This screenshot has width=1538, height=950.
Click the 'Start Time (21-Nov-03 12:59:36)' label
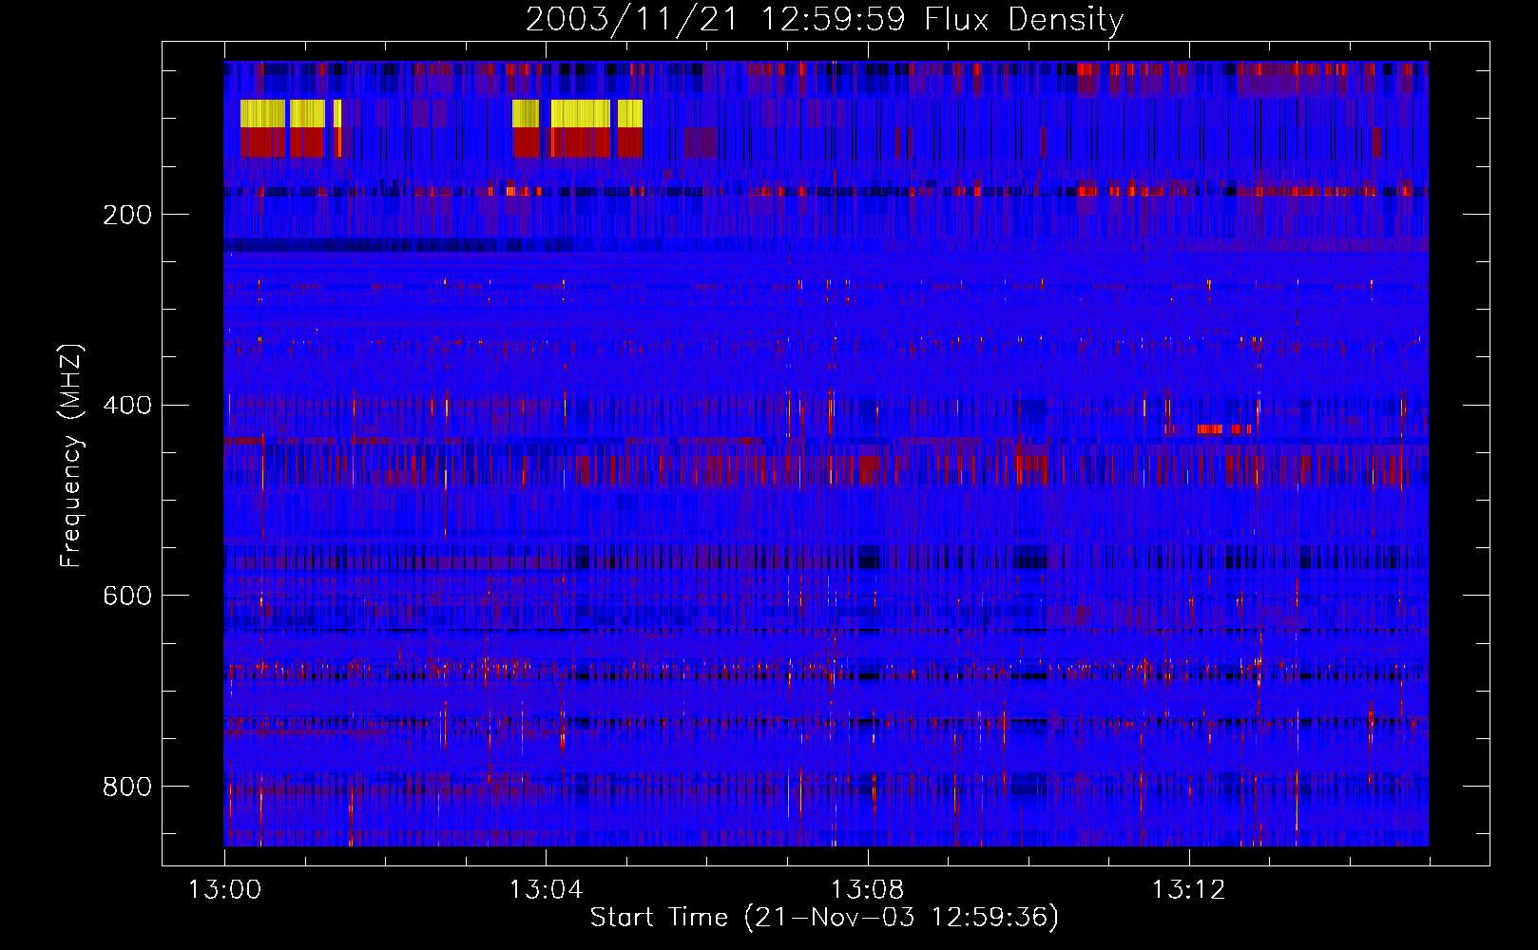pos(824,918)
